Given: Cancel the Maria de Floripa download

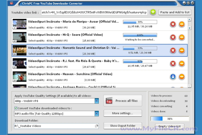Looking at the screenshot, I should [x=173, y=24].
